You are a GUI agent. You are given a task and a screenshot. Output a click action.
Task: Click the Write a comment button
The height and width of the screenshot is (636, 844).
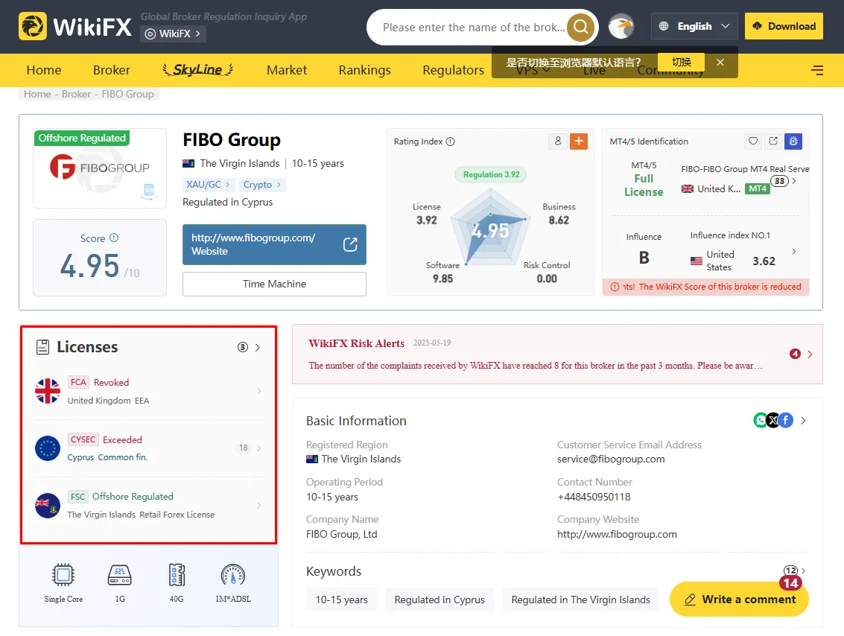(x=739, y=600)
